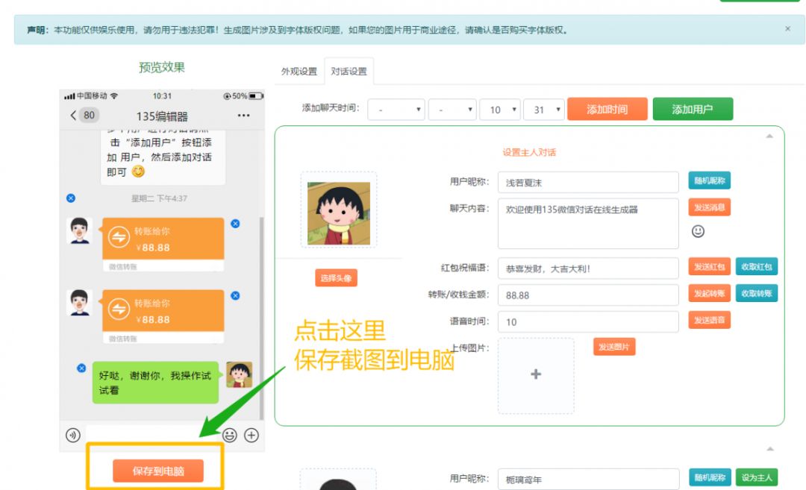Click the 保存到电脑 button
806x490 pixels.
[158, 471]
